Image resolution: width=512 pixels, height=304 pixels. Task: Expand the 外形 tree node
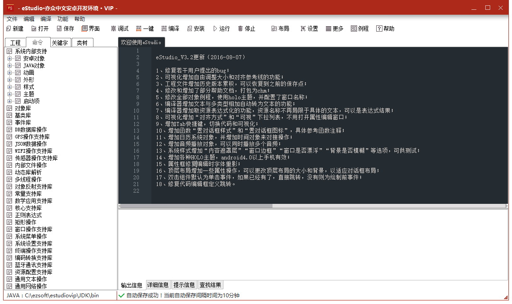point(9,80)
